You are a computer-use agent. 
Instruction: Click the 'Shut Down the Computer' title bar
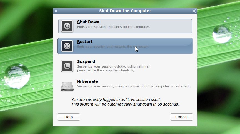125,11
